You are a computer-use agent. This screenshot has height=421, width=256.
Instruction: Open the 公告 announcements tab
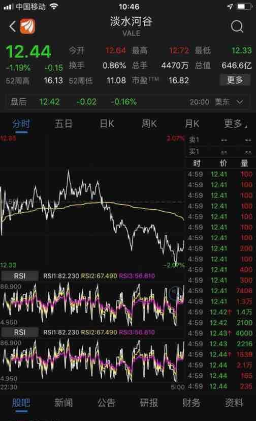pos(106,403)
